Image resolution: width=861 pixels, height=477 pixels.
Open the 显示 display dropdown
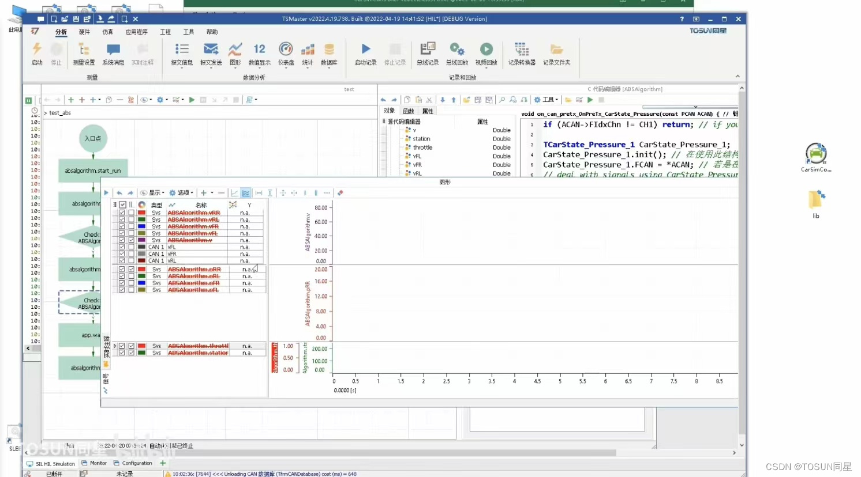pos(152,193)
